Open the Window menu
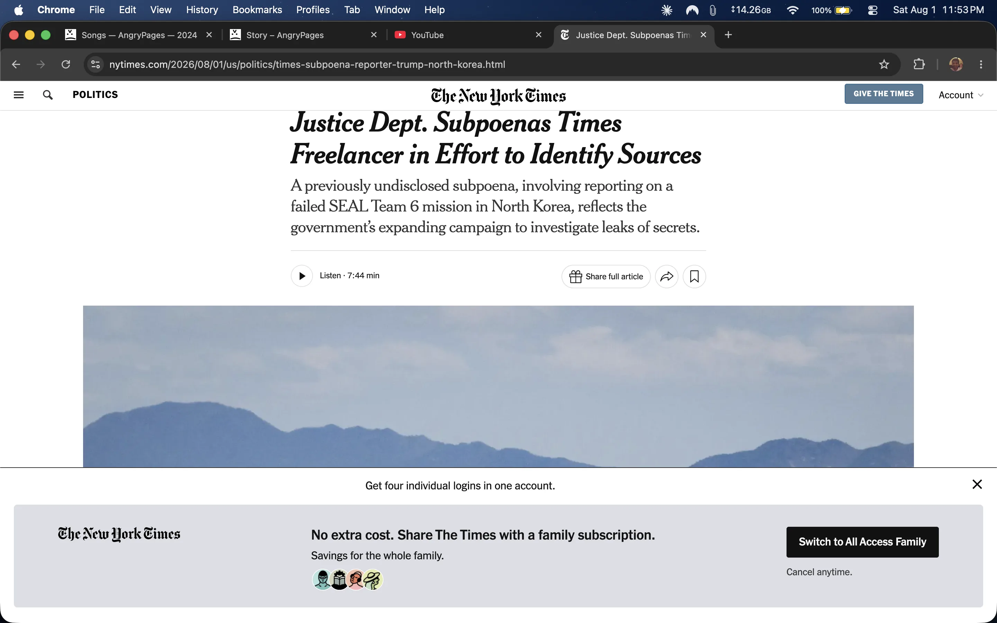The width and height of the screenshot is (997, 623). click(392, 10)
